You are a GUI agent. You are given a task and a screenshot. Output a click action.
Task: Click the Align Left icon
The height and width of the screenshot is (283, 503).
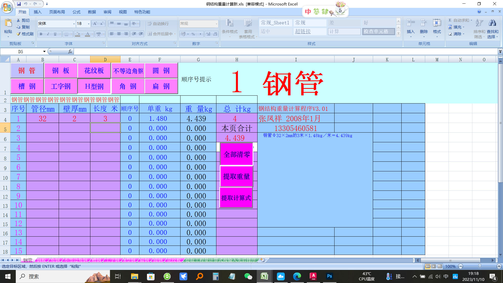click(x=112, y=34)
